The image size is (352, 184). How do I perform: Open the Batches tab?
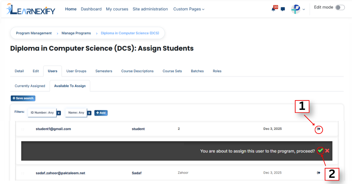coord(197,71)
